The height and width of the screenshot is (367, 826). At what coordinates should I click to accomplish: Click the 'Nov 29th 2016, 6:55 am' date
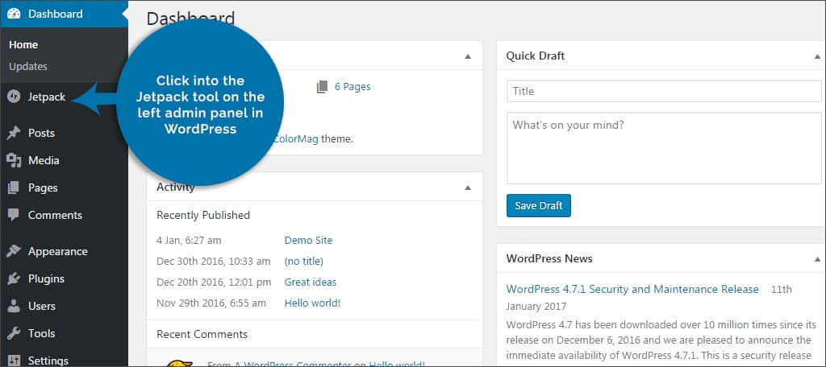pos(211,303)
